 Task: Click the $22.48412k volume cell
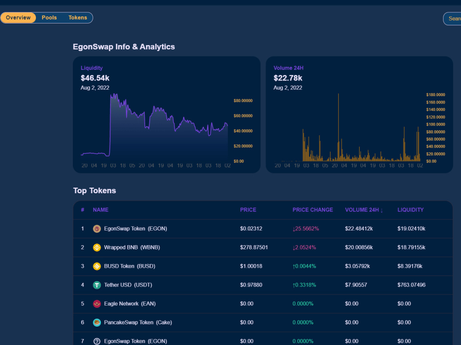(x=359, y=229)
